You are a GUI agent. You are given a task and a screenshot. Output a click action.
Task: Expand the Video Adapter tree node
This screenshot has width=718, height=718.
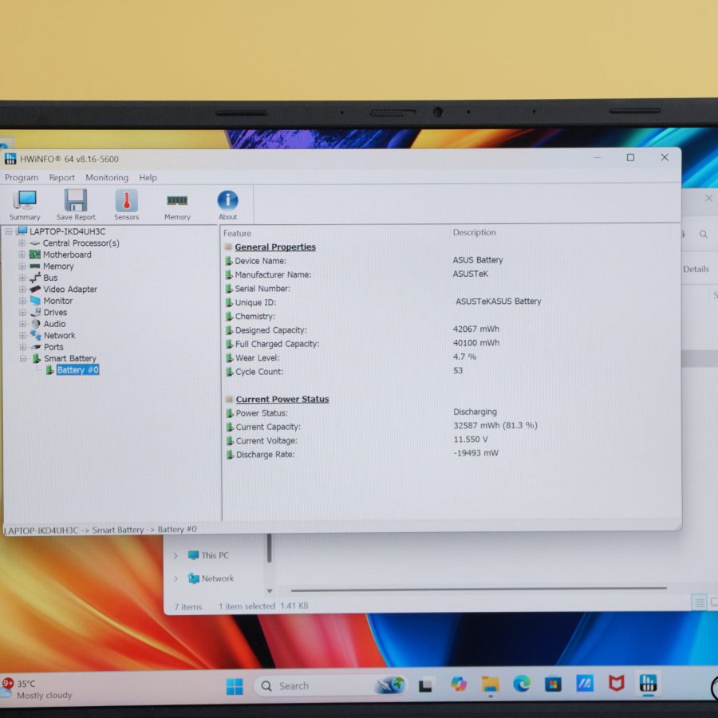pyautogui.click(x=22, y=290)
